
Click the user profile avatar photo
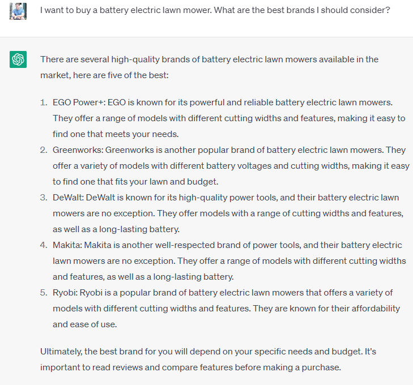tap(18, 11)
